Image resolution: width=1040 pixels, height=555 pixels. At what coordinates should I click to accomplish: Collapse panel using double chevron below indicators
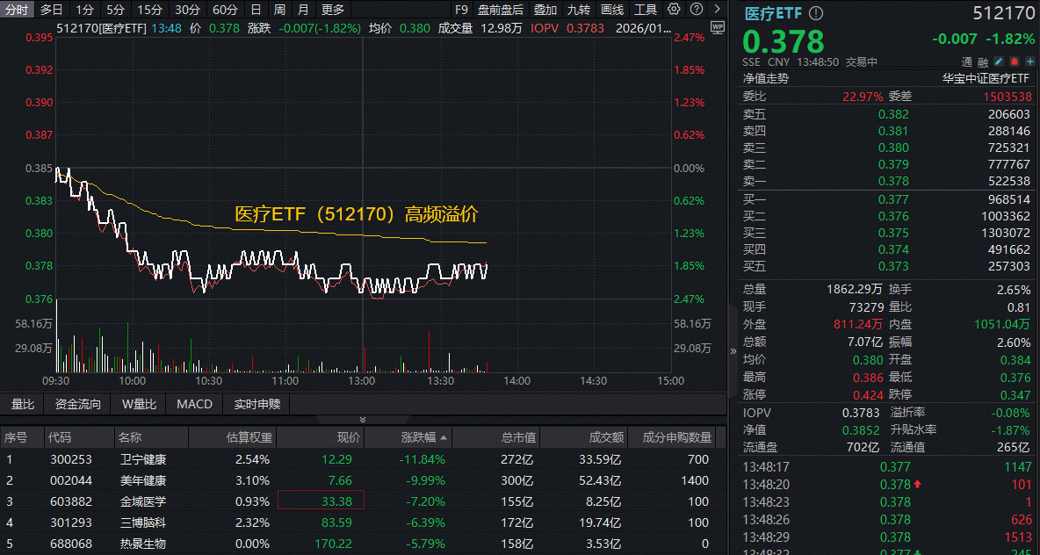click(x=363, y=421)
